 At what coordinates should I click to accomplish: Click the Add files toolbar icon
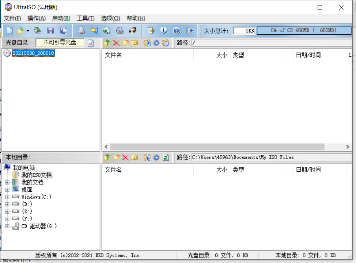(151, 31)
